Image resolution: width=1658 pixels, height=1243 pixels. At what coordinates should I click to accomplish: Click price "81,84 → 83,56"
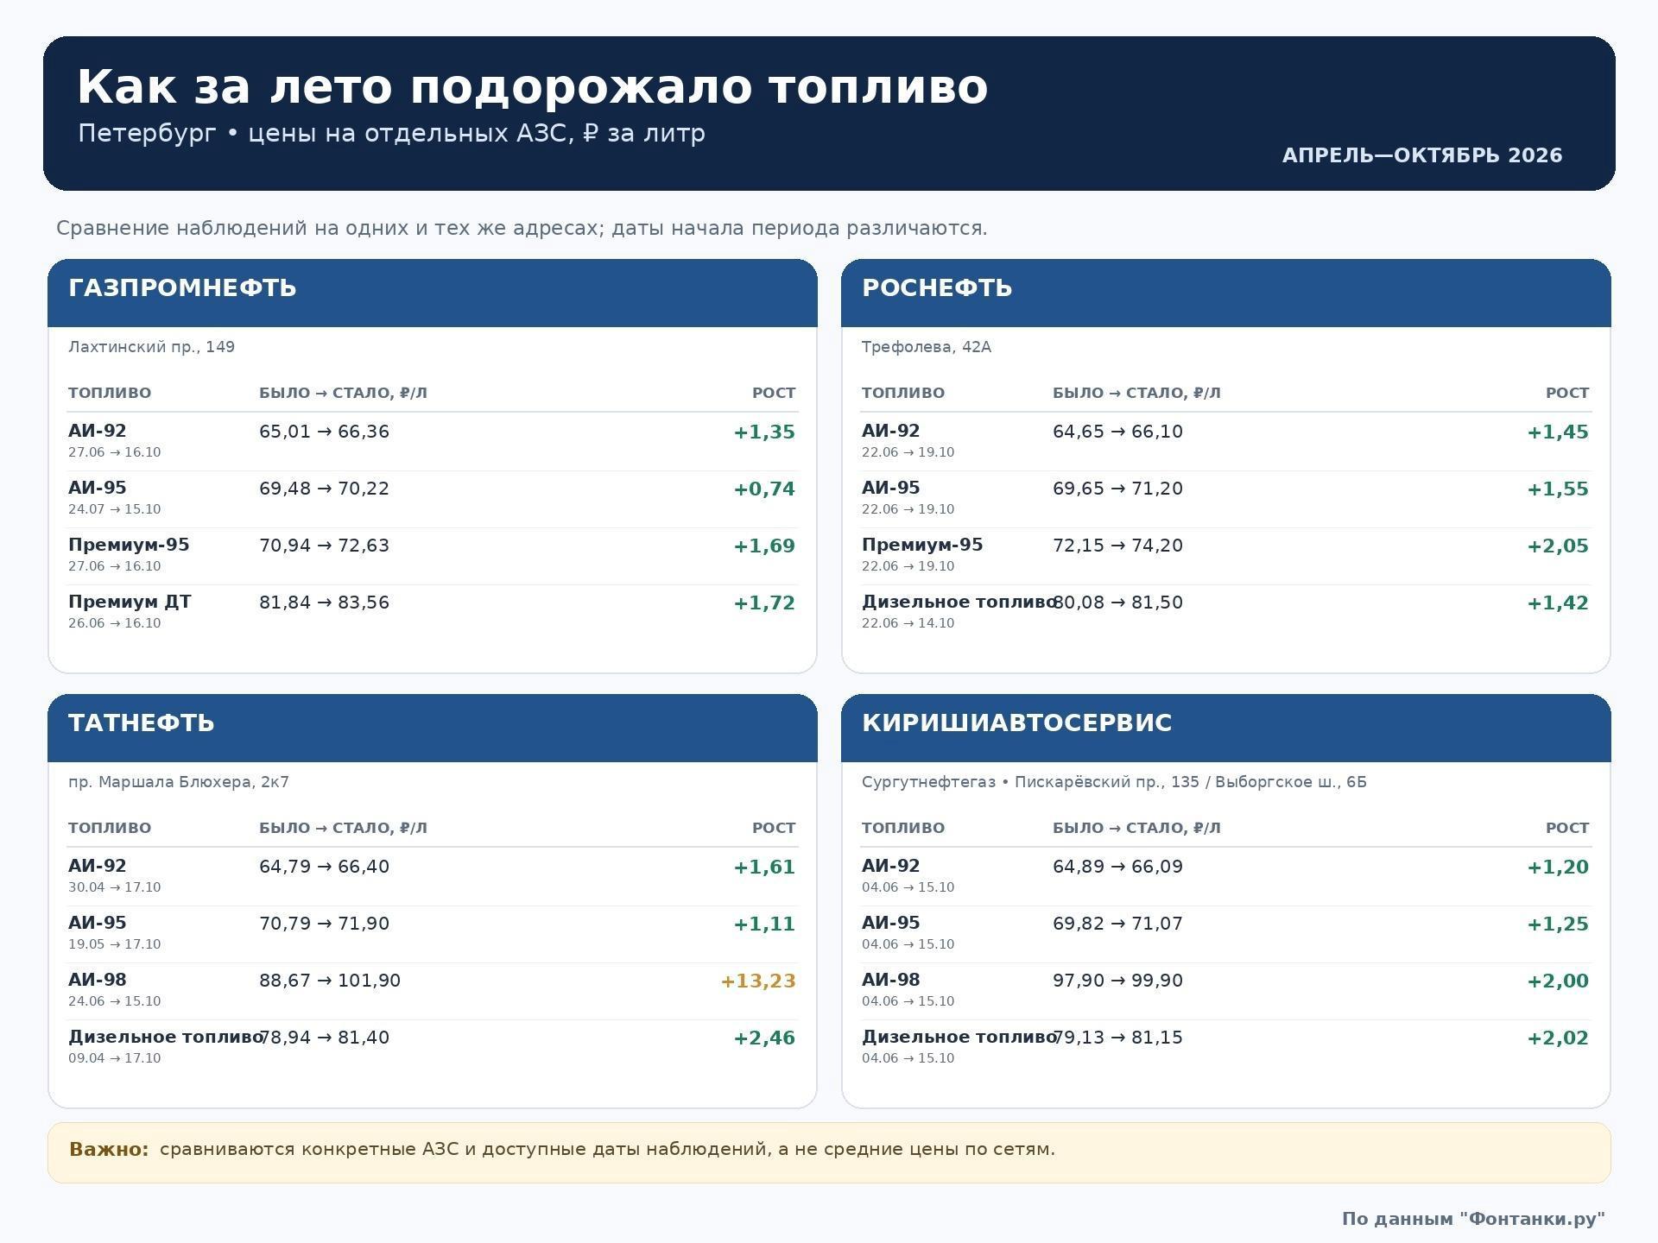[x=324, y=603]
